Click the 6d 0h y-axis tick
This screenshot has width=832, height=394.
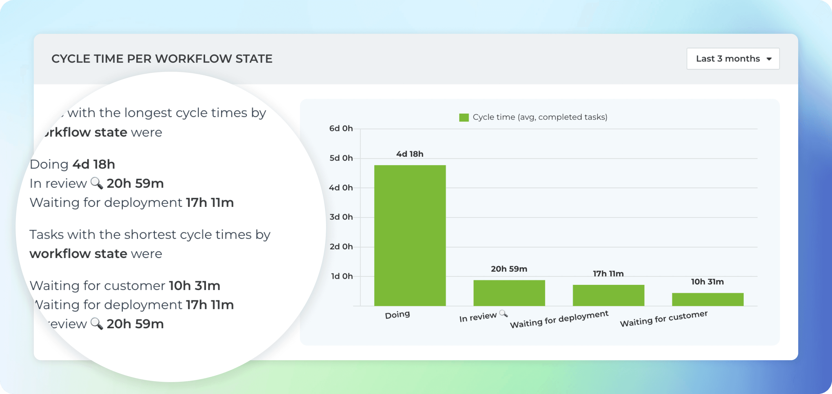(341, 128)
